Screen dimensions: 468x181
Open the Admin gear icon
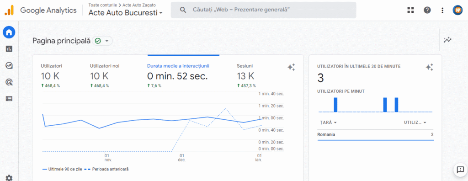click(x=9, y=178)
